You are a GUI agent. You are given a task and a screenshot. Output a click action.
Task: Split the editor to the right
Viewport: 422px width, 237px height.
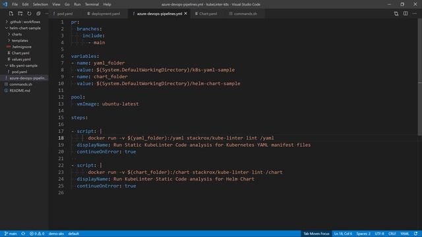click(406, 13)
